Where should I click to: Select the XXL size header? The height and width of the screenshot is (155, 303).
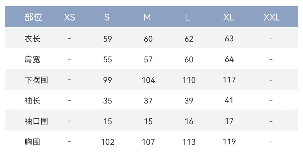(272, 18)
